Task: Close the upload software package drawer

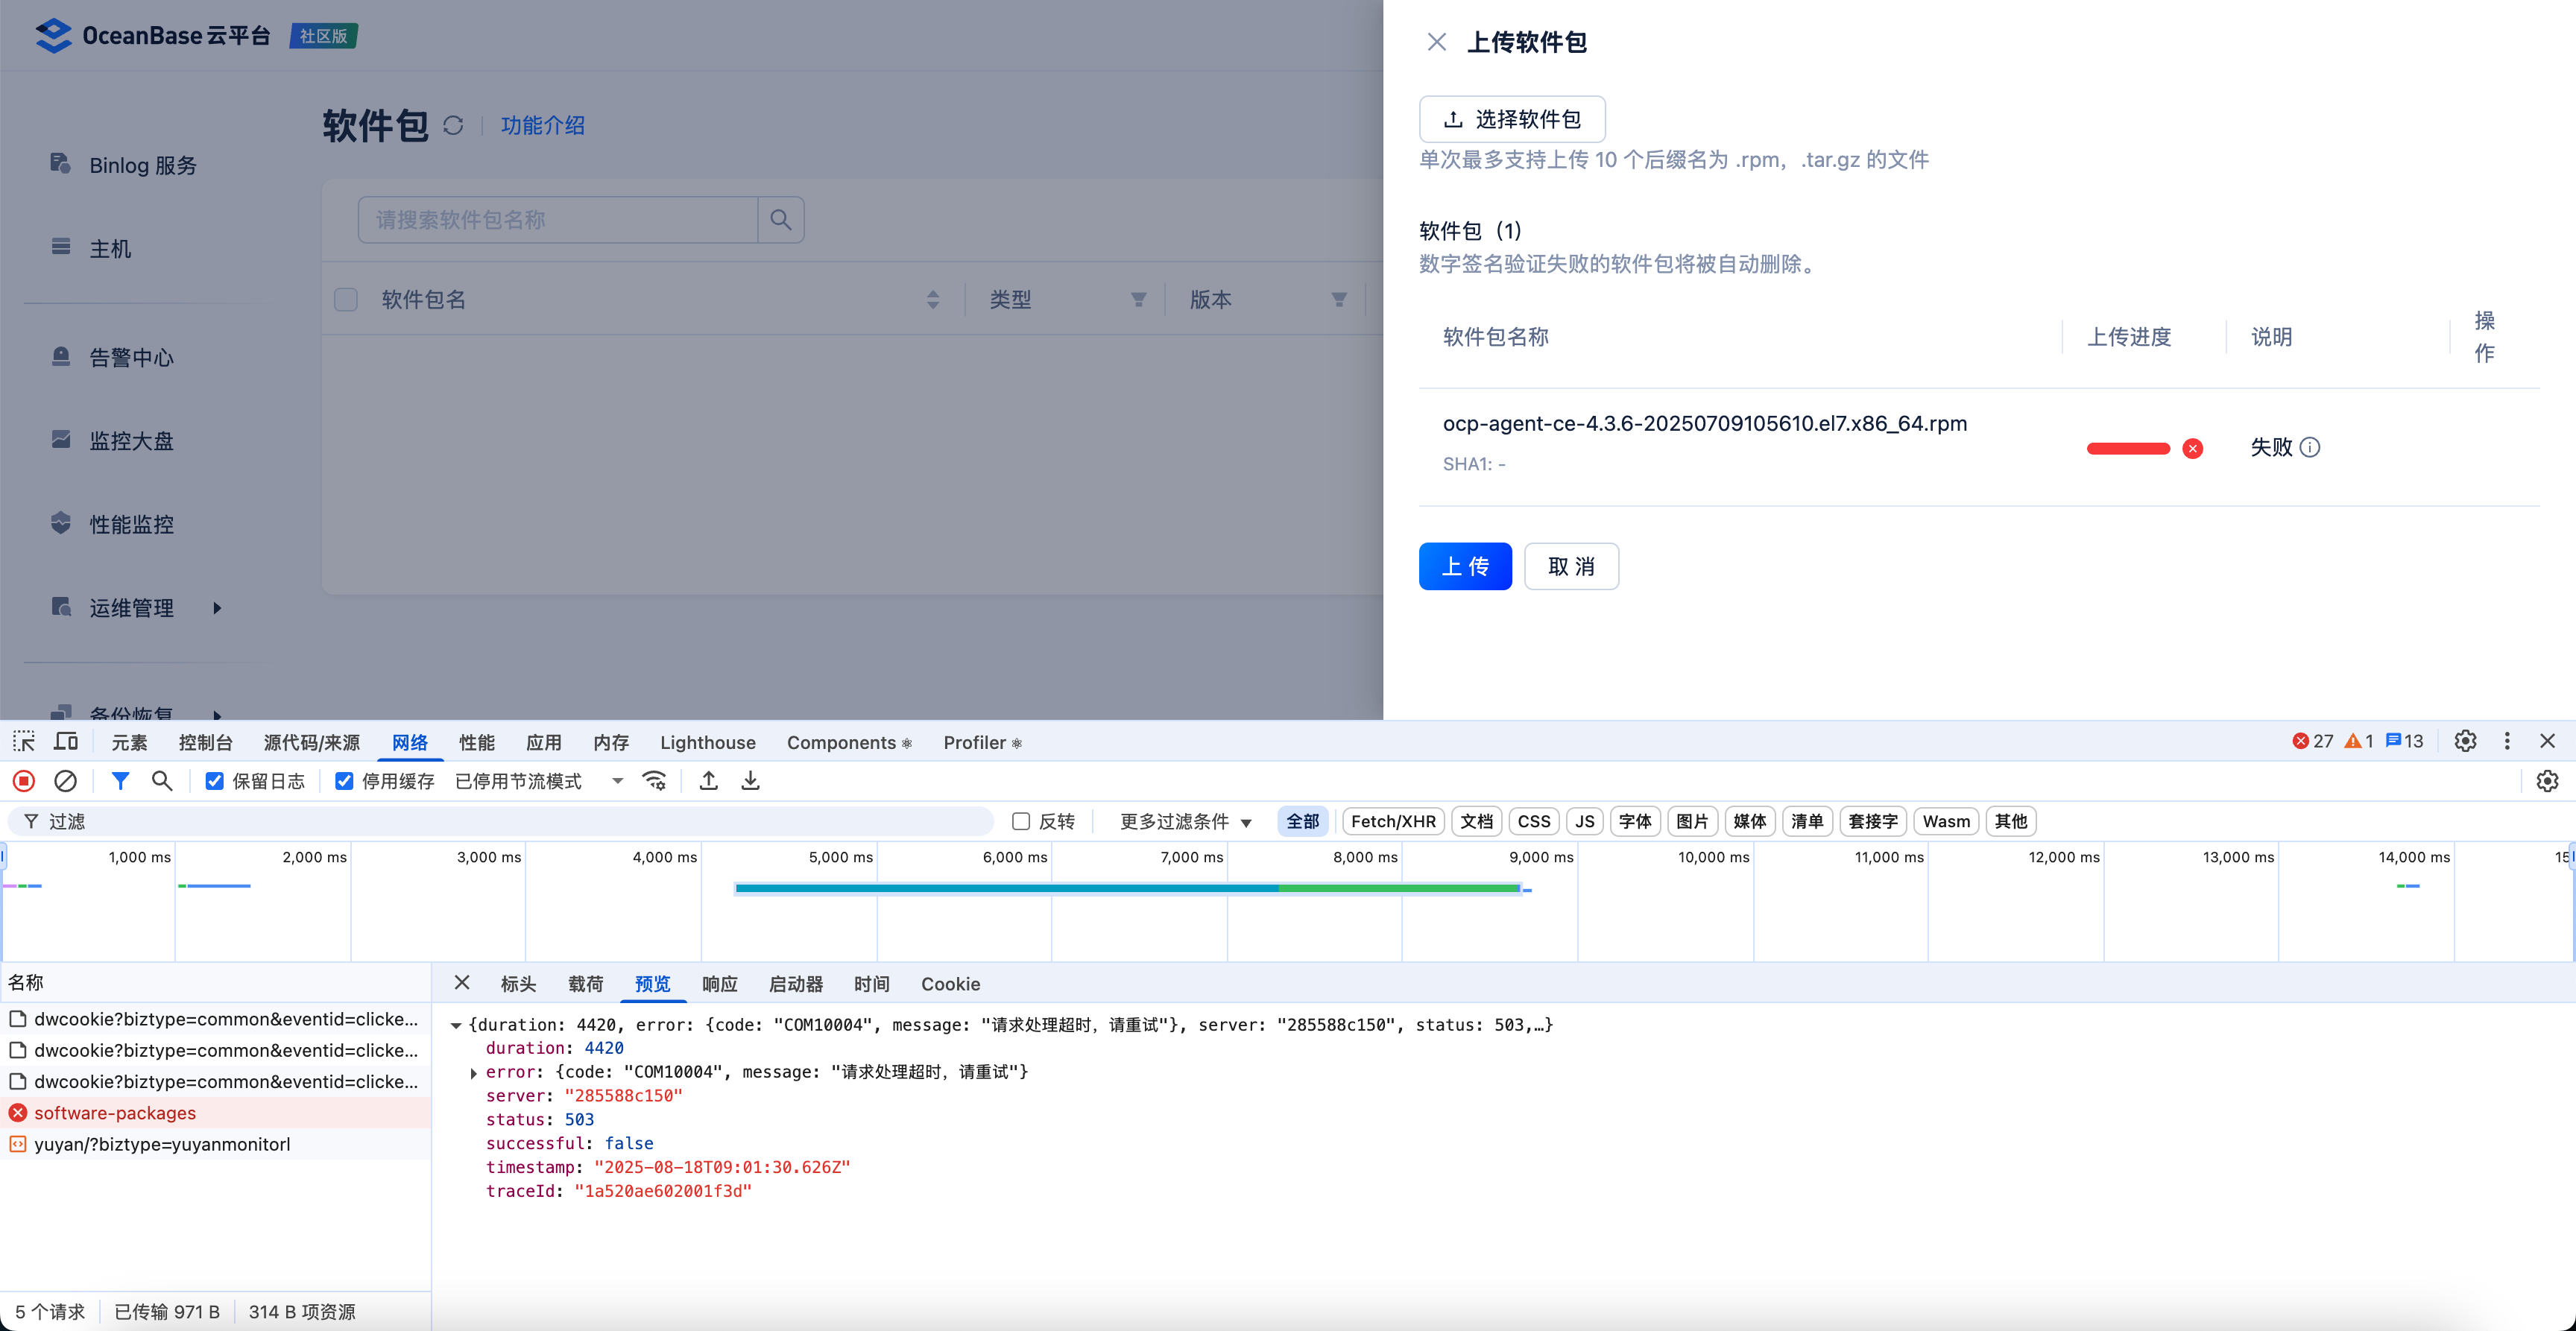Action: coord(1436,42)
